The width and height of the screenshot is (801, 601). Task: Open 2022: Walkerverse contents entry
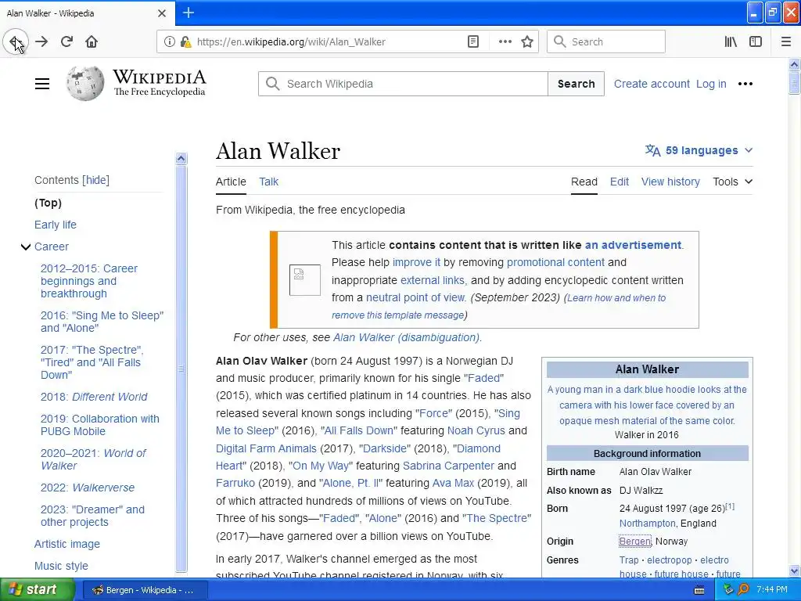tap(88, 488)
